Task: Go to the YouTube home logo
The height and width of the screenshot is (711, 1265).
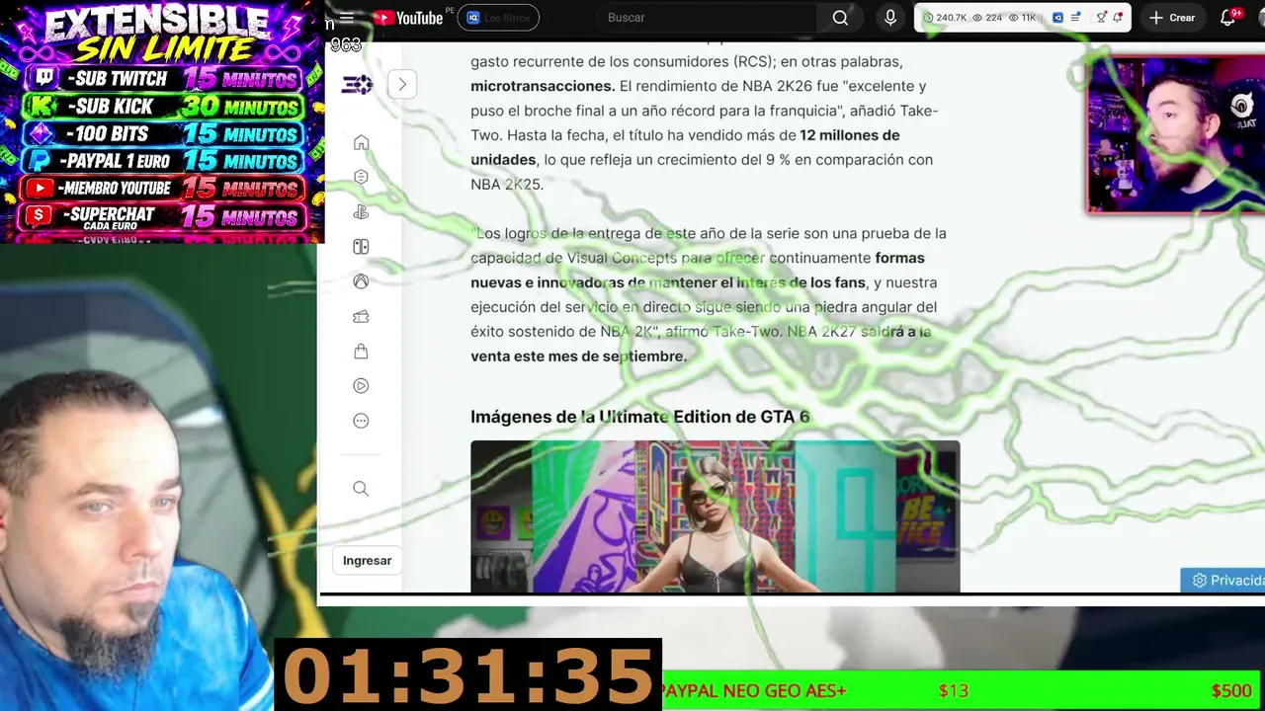Action: pos(408,18)
